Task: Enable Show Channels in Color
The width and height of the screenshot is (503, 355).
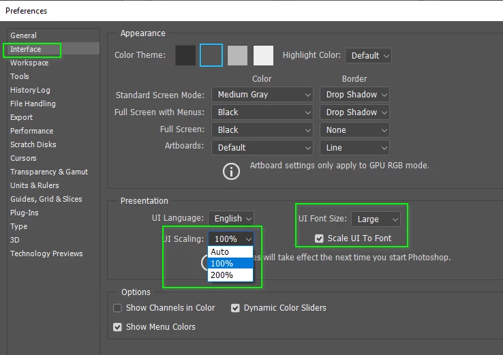Action: [x=117, y=308]
